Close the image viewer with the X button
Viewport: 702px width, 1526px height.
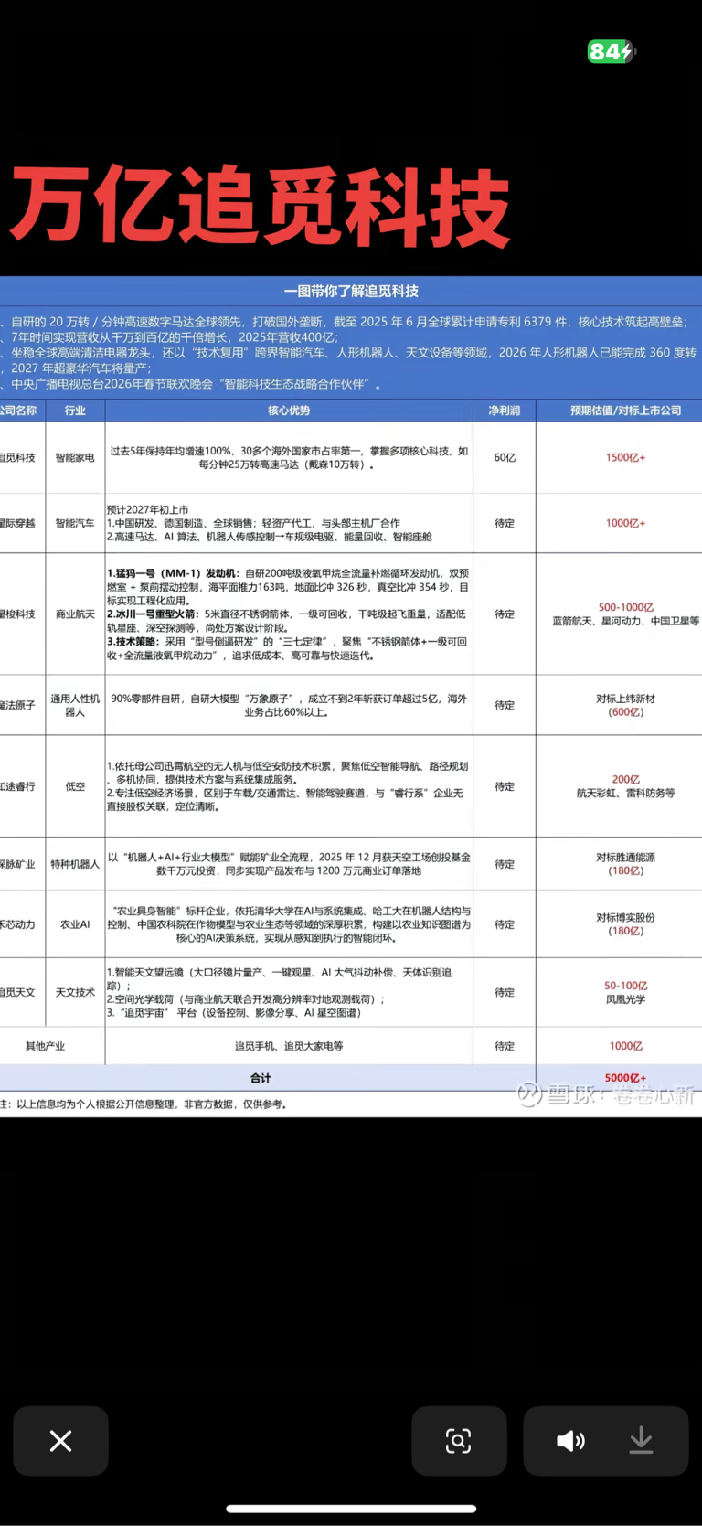[60, 1441]
